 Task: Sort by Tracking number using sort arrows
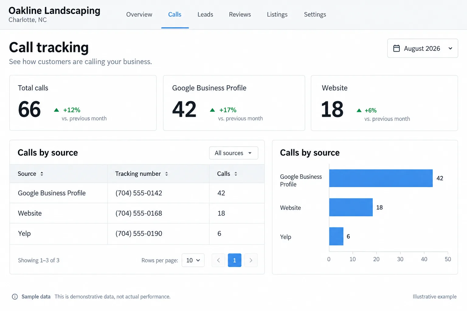click(x=167, y=174)
